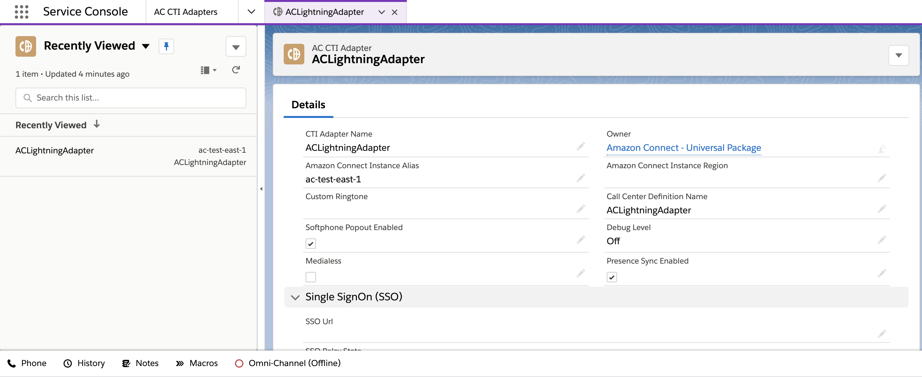Image resolution: width=922 pixels, height=377 pixels.
Task: Edit the Debug Level field
Action: click(882, 240)
